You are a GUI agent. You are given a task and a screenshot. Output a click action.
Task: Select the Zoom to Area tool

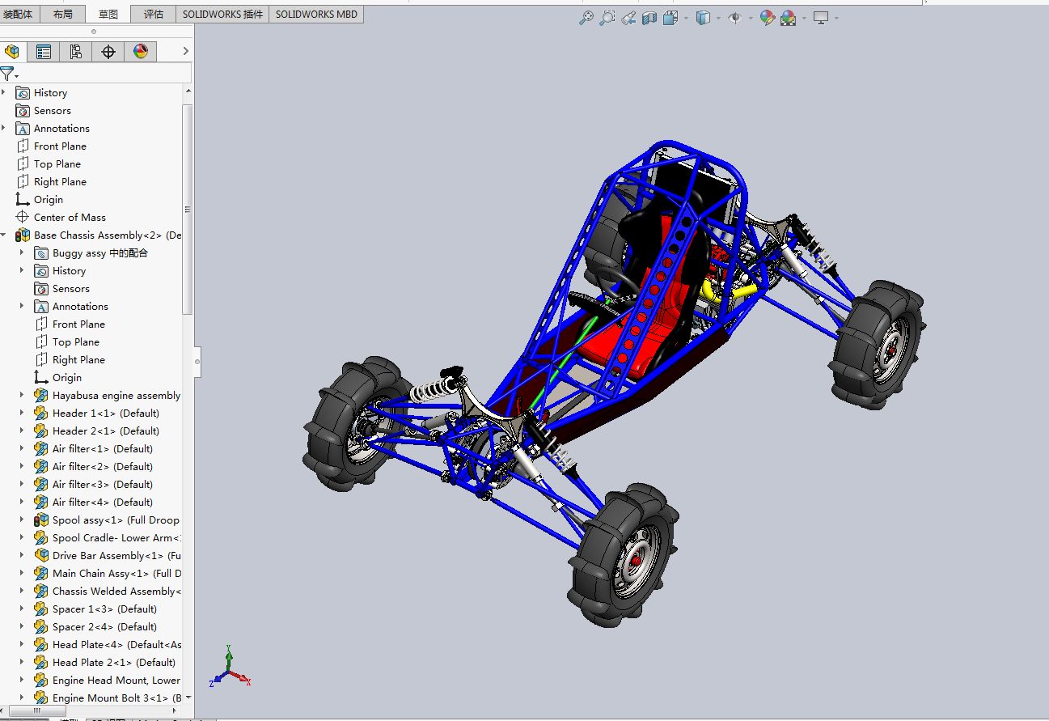607,18
